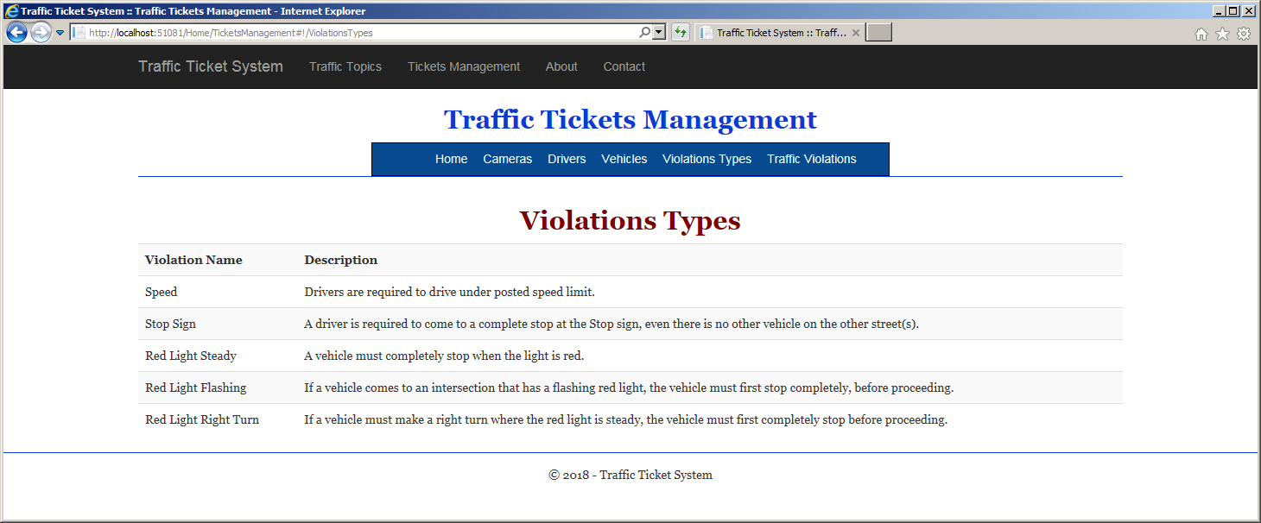This screenshot has width=1261, height=523.
Task: Click the Traffic Ticket System brand link
Action: click(x=211, y=66)
